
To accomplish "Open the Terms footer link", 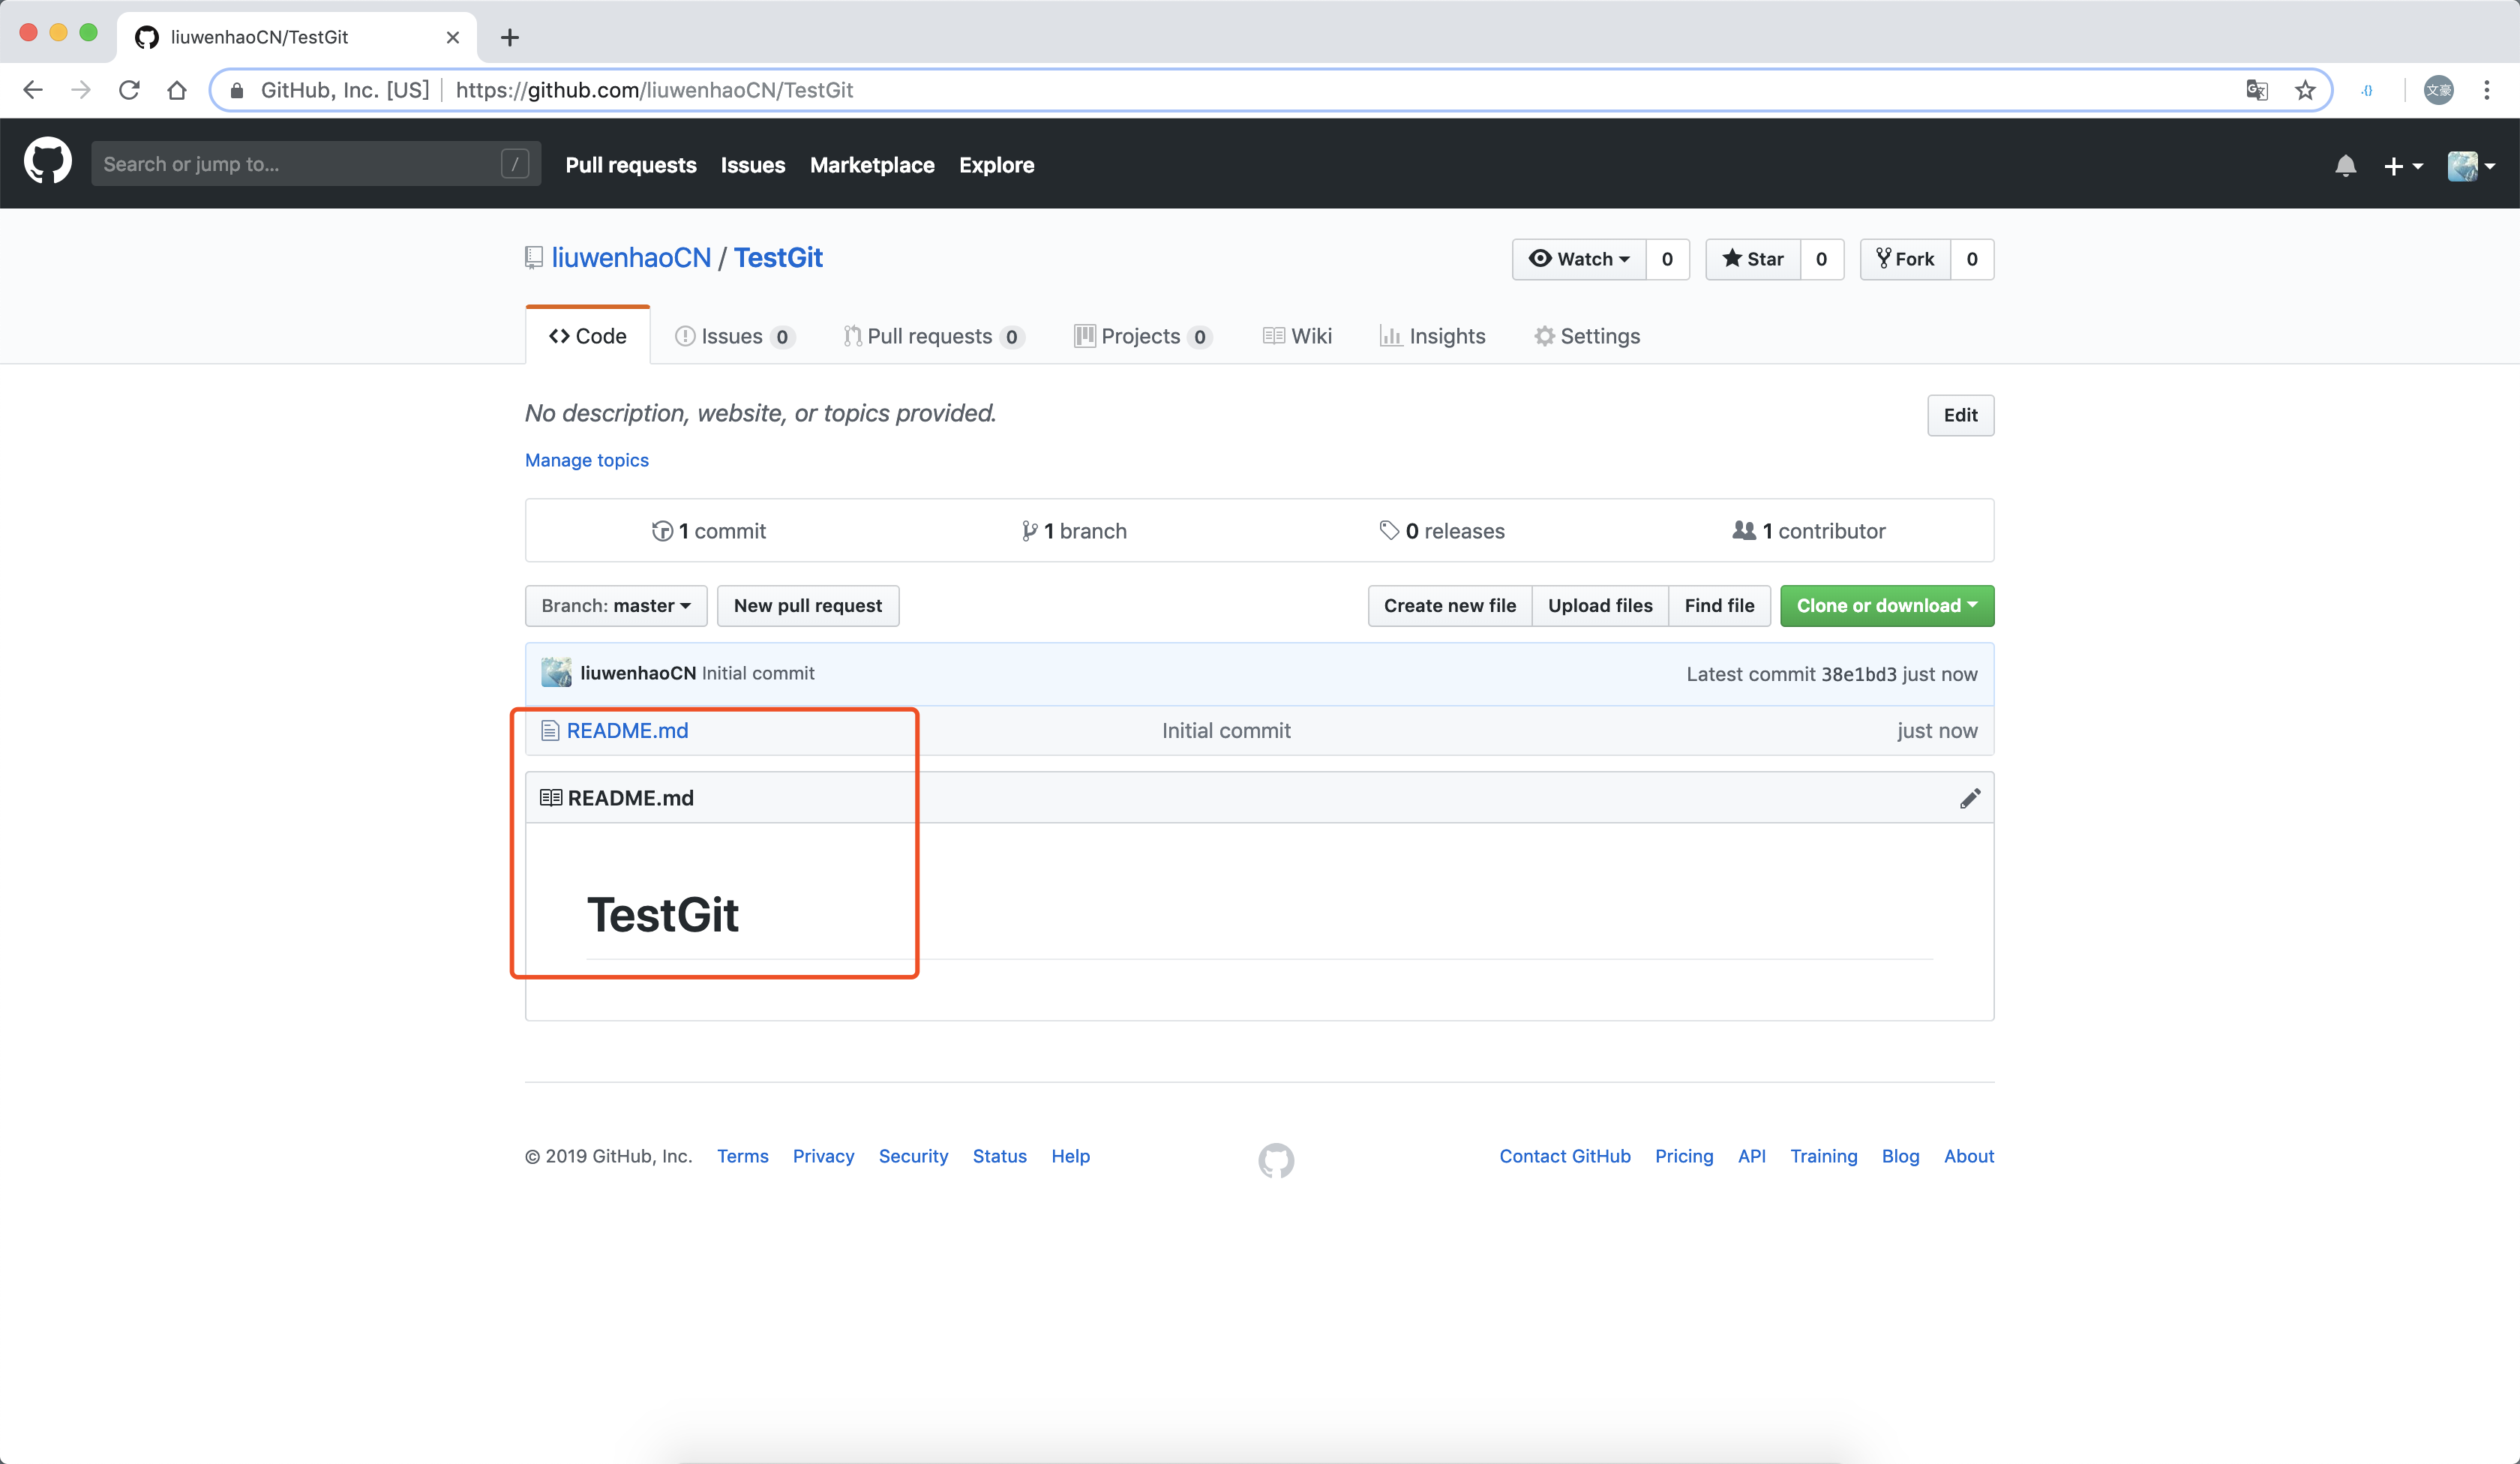I will pyautogui.click(x=743, y=1156).
